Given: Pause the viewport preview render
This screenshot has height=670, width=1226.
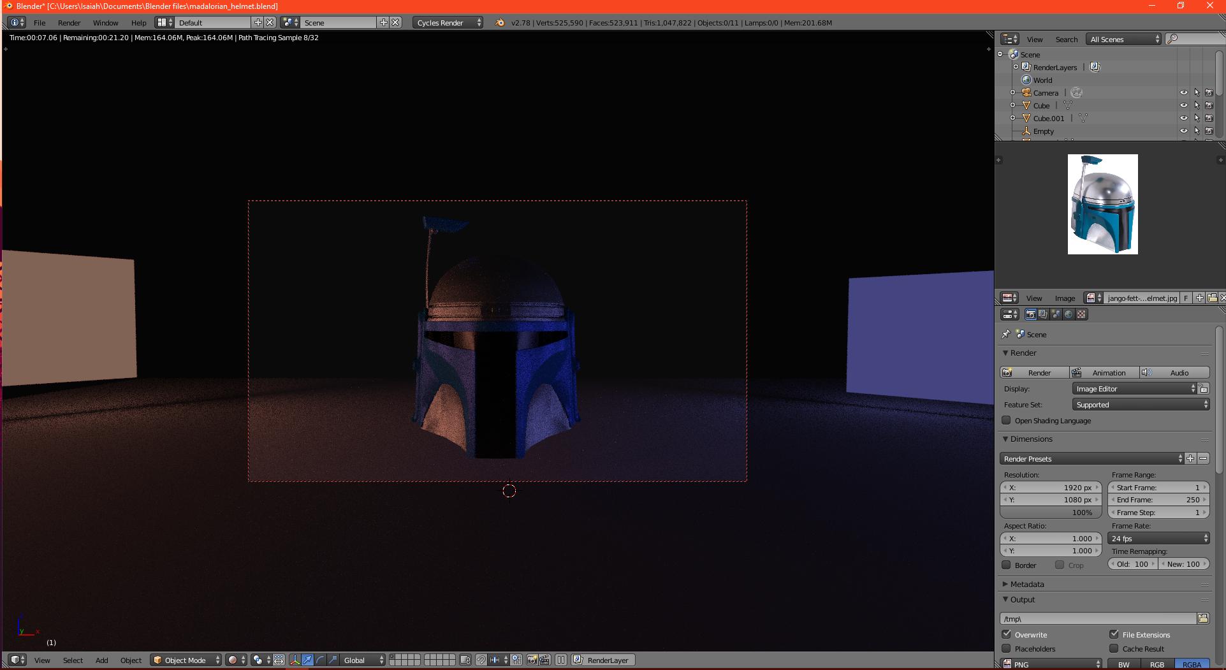Looking at the screenshot, I should [x=561, y=660].
